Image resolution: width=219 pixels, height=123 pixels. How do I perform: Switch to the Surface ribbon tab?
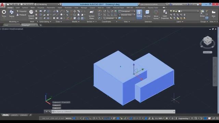[x=25, y=8]
